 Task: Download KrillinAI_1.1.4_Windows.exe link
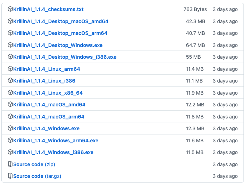(x=46, y=128)
